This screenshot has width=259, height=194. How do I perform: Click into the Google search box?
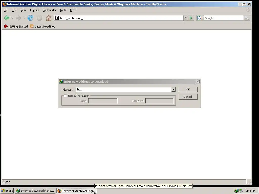224,18
